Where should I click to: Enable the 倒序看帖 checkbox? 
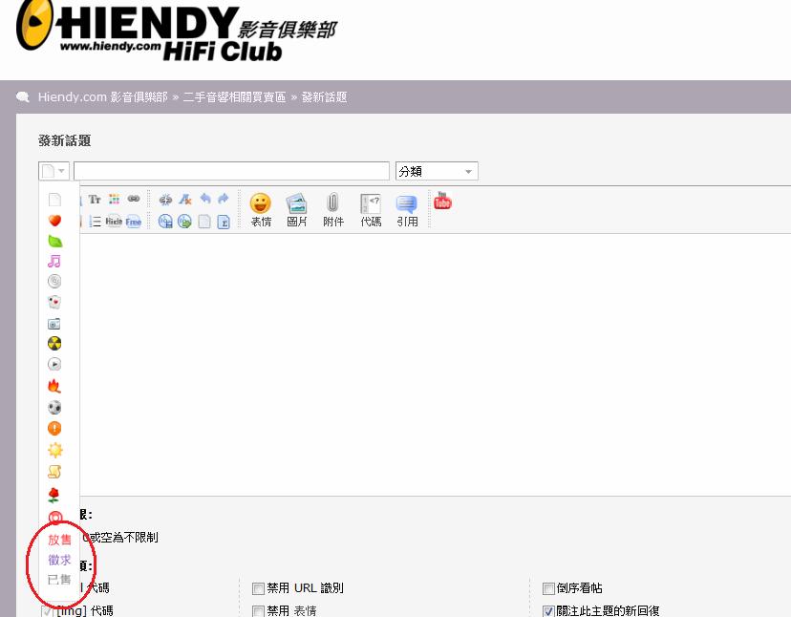pyautogui.click(x=548, y=588)
